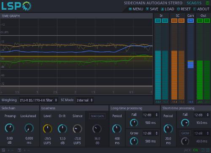Image resolution: width=211 pixels, height=153 pixels.
Task: Enable the MAX GAIN button
Action: pos(97,116)
